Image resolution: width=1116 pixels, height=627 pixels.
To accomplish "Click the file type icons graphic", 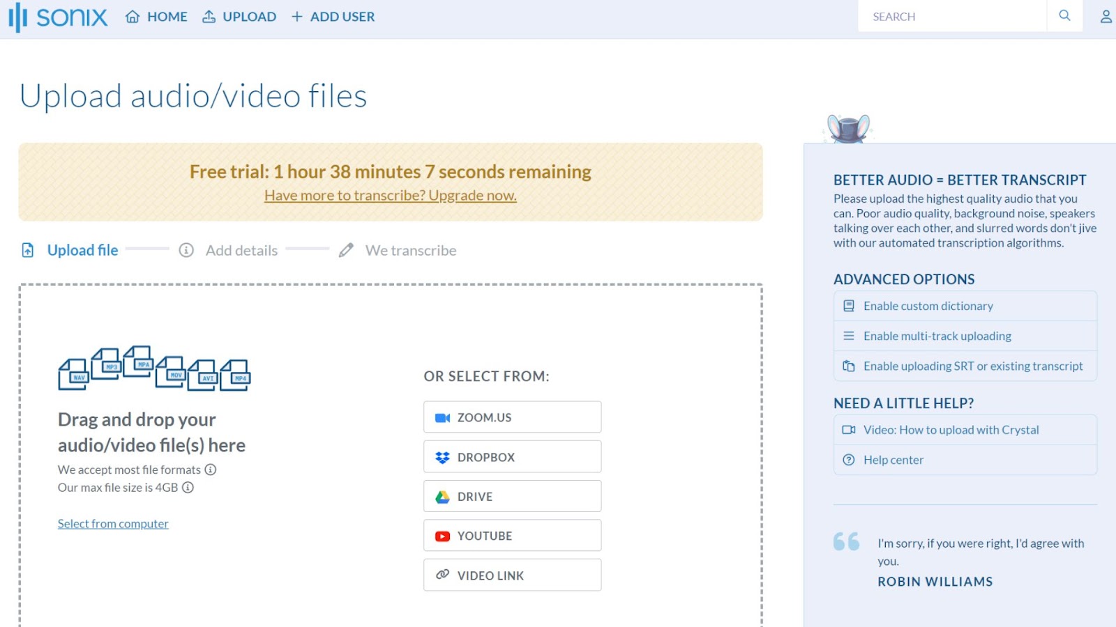I will [154, 368].
